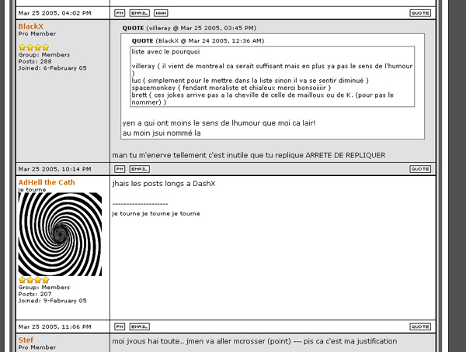Open BlackX's user profile link
This screenshot has width=466, height=352.
pyautogui.click(x=31, y=26)
